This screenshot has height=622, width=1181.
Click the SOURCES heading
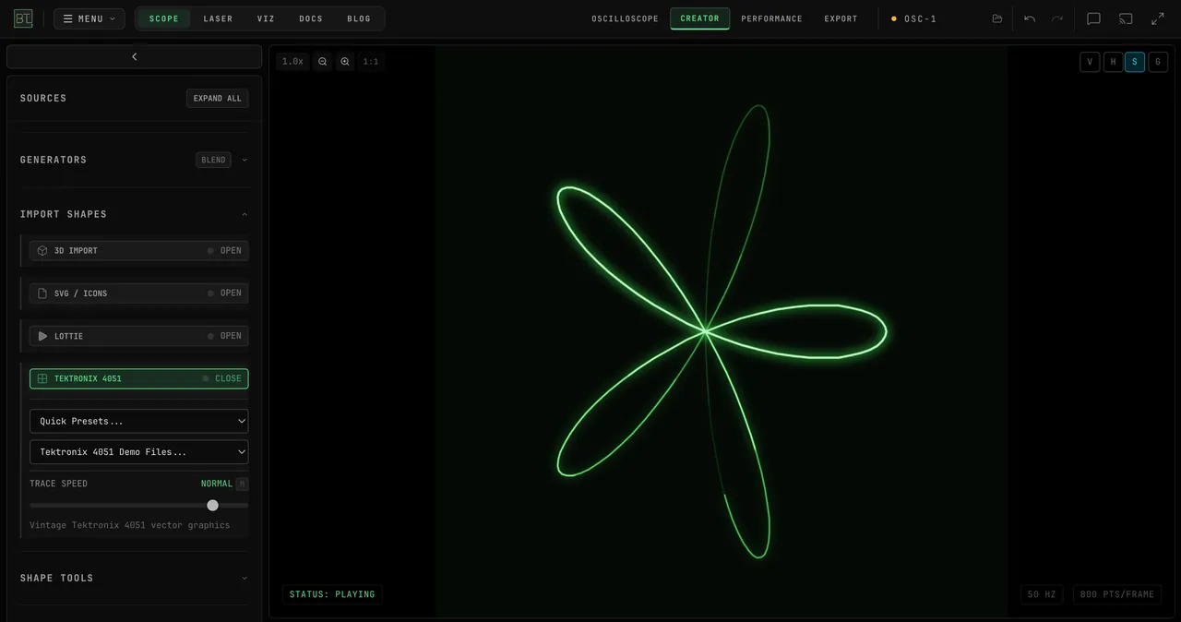[43, 99]
